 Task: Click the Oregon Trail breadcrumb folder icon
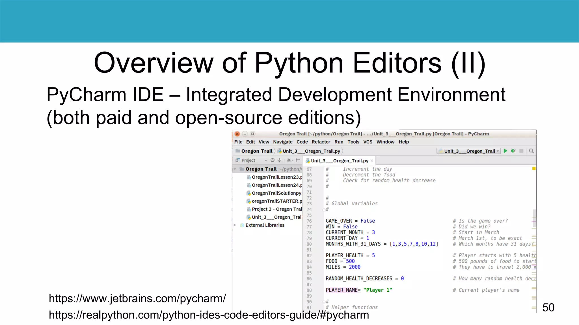point(238,151)
